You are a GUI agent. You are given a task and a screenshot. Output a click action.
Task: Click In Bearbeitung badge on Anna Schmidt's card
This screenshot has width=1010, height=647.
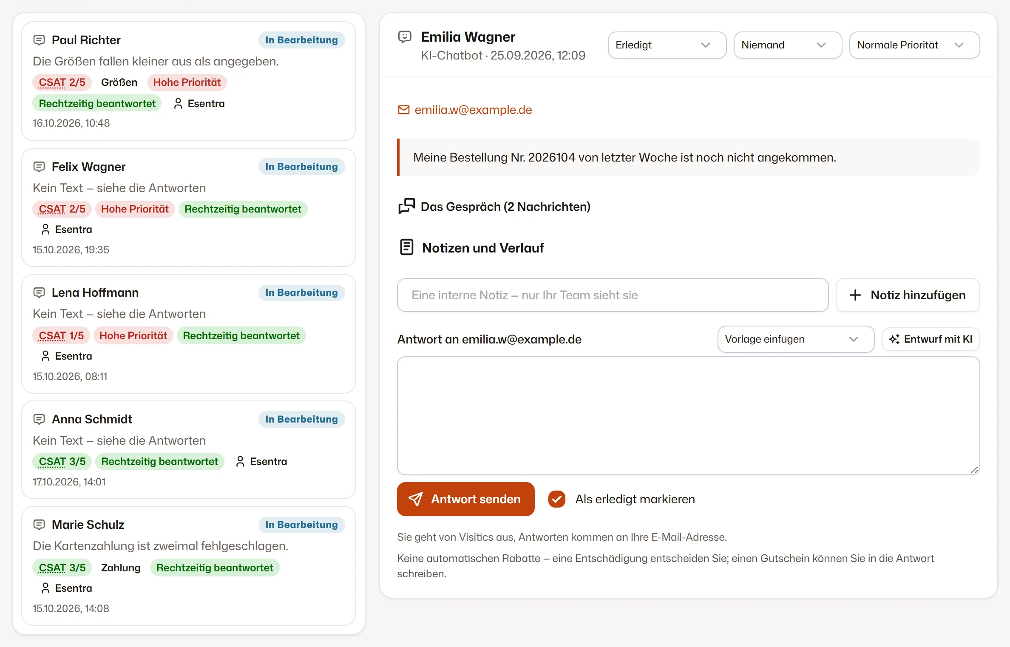pyautogui.click(x=301, y=419)
